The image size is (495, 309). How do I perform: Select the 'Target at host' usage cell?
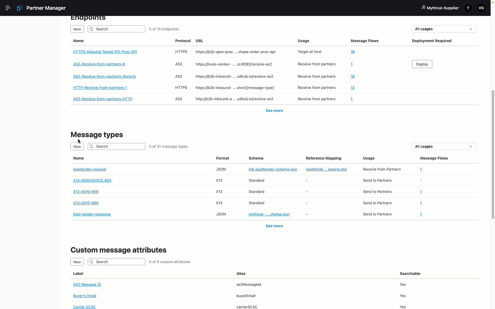click(309, 52)
